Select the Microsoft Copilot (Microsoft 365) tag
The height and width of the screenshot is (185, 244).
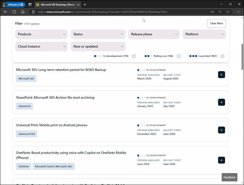pos(54,166)
